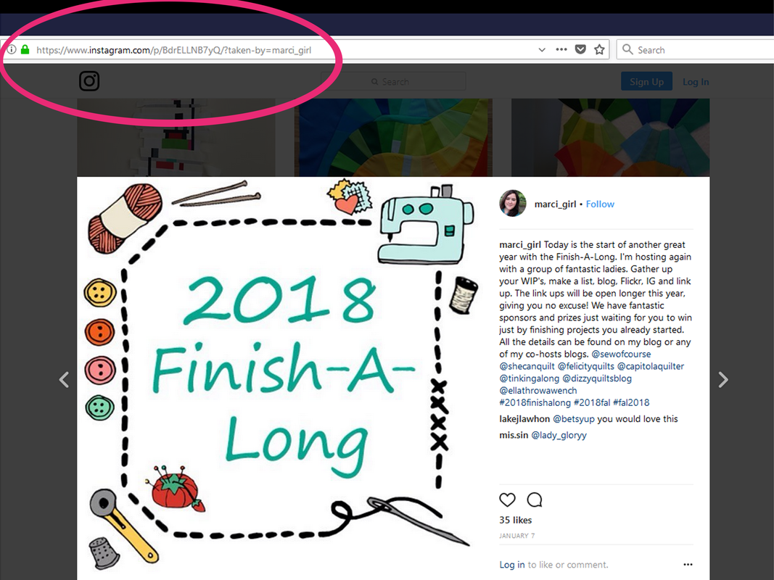Image resolution: width=774 pixels, height=580 pixels.
Task: View site information icon in the address bar
Action: 12,49
